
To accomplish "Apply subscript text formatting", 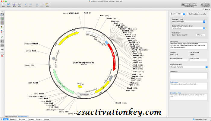I will pyautogui.click(x=195, y=5).
